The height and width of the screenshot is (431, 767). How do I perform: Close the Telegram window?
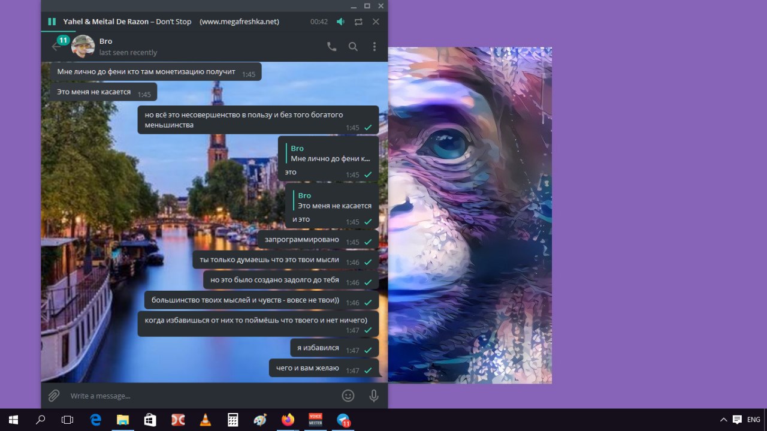click(x=381, y=5)
